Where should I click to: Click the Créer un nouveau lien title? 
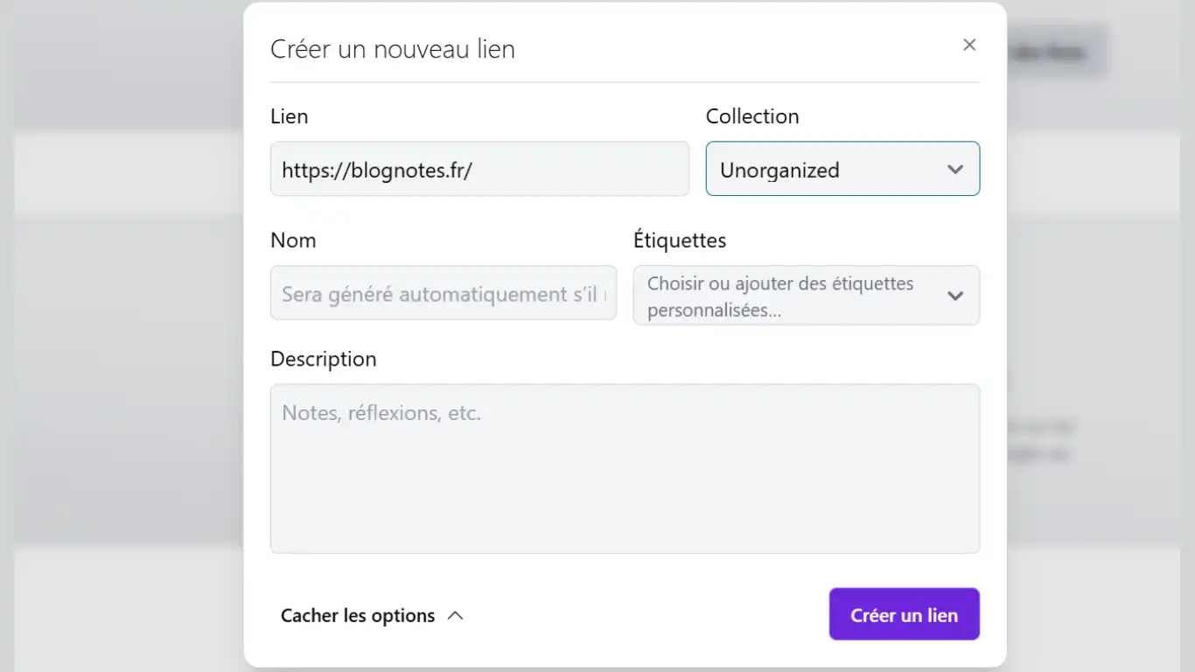[x=392, y=49]
